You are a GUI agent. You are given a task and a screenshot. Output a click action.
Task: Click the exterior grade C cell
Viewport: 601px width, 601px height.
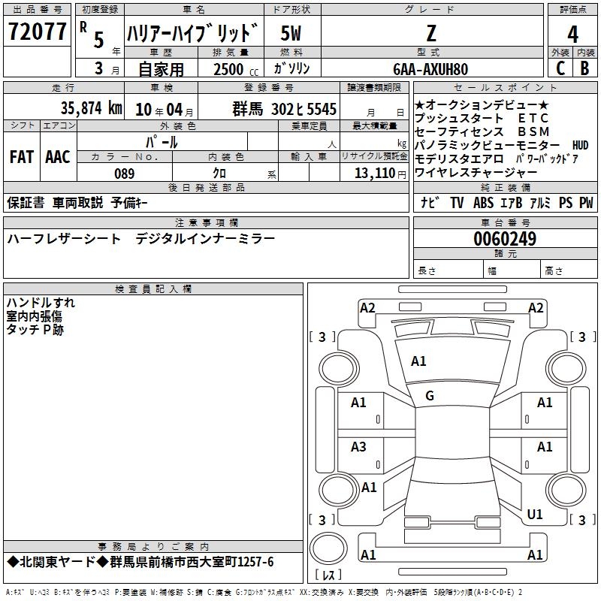[560, 68]
